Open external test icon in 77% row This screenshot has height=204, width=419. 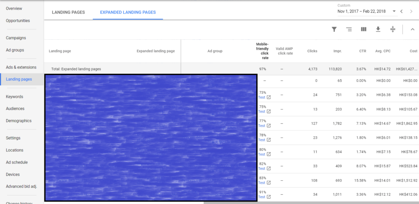269,125
